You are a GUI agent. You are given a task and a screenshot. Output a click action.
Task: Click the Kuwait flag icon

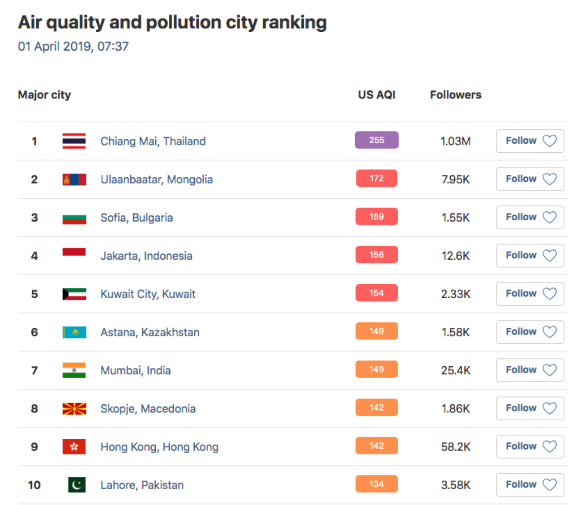(x=74, y=294)
